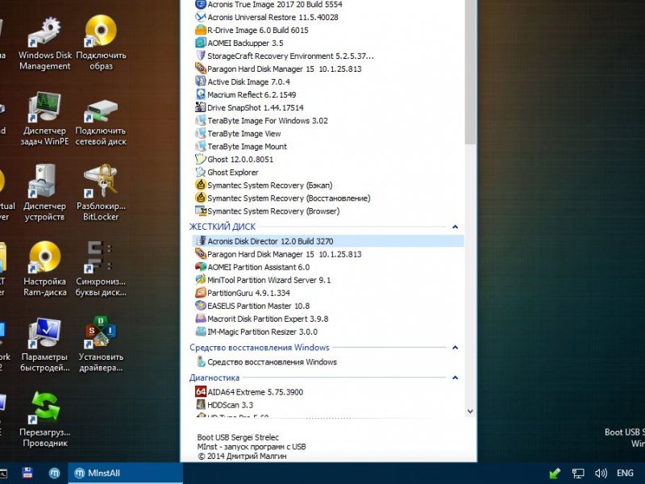The height and width of the screenshot is (484, 645).
Task: Open Подключить образ desktop shortcut
Action: pyautogui.click(x=101, y=43)
